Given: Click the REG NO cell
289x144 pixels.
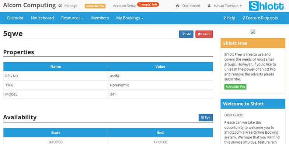Looking at the screenshot, I should (x=56, y=76).
